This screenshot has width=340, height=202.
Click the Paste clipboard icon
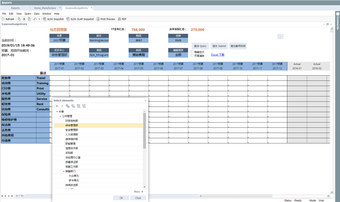coord(29,19)
